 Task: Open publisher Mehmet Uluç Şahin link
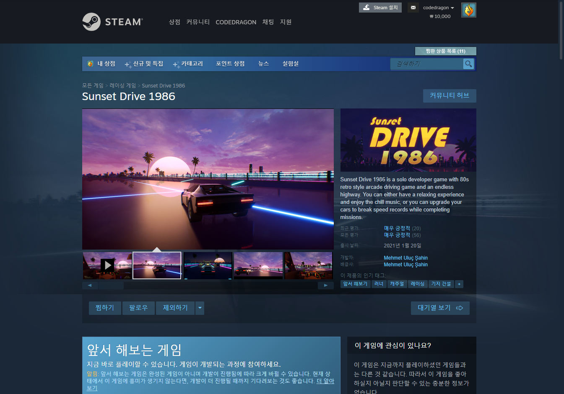[405, 265]
